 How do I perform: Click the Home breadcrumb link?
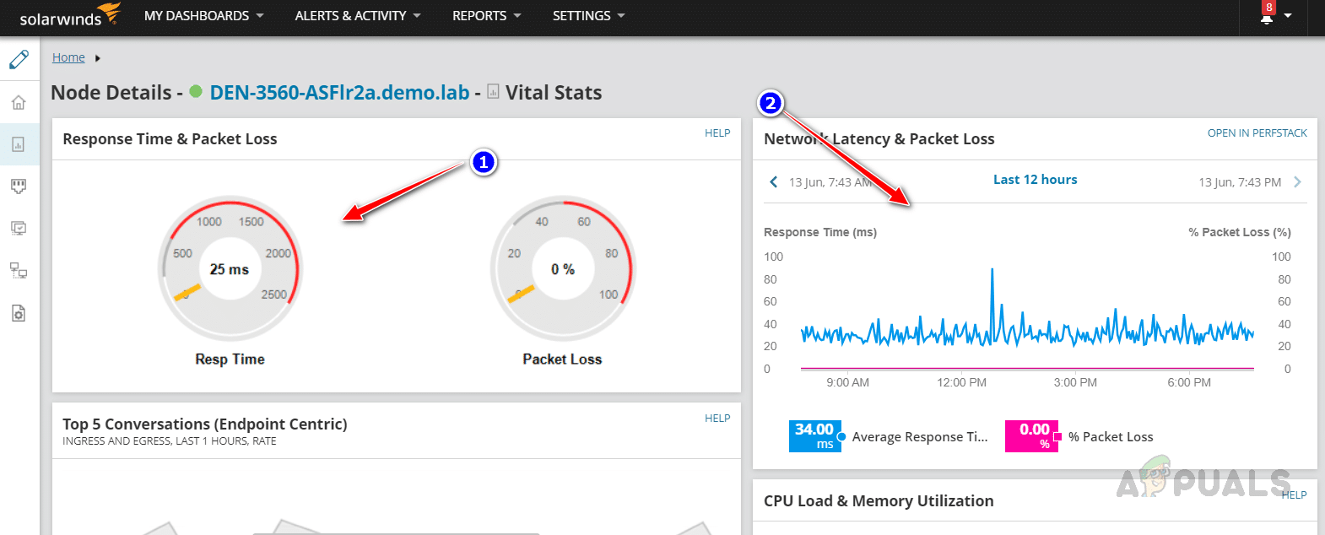68,57
